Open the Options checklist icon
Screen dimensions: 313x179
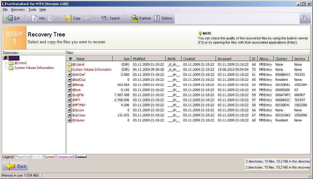coord(157,18)
